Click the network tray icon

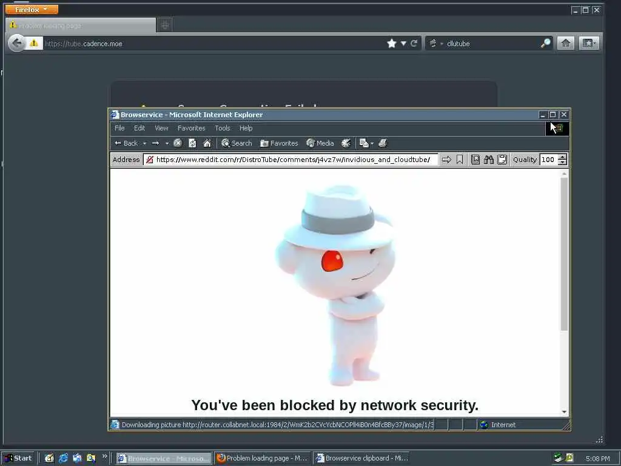558,458
